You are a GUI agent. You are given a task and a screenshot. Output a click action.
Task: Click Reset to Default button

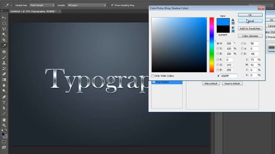pos(232,83)
